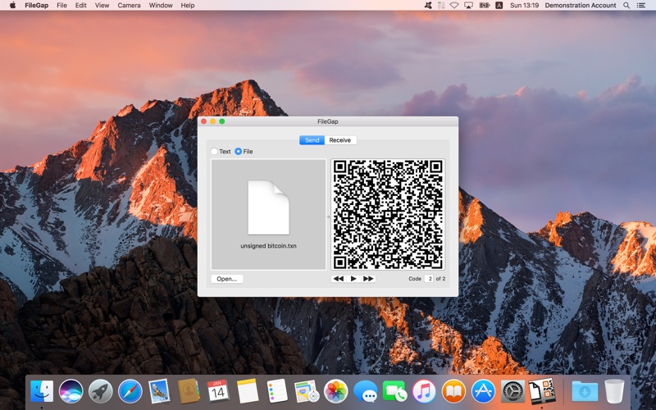Open the Downloads folder in Dock
This screenshot has height=410, width=656.
click(x=585, y=392)
